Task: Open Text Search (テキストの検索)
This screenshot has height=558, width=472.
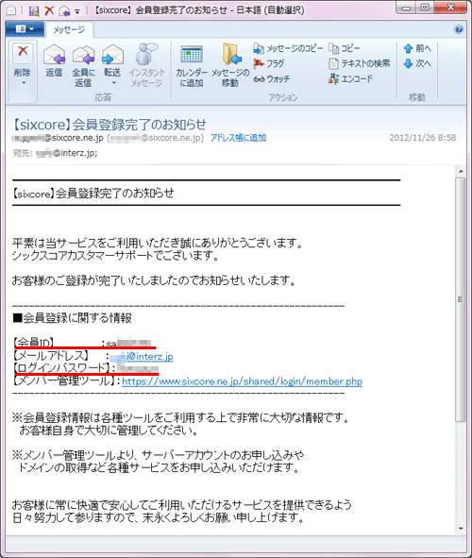Action: tap(360, 63)
